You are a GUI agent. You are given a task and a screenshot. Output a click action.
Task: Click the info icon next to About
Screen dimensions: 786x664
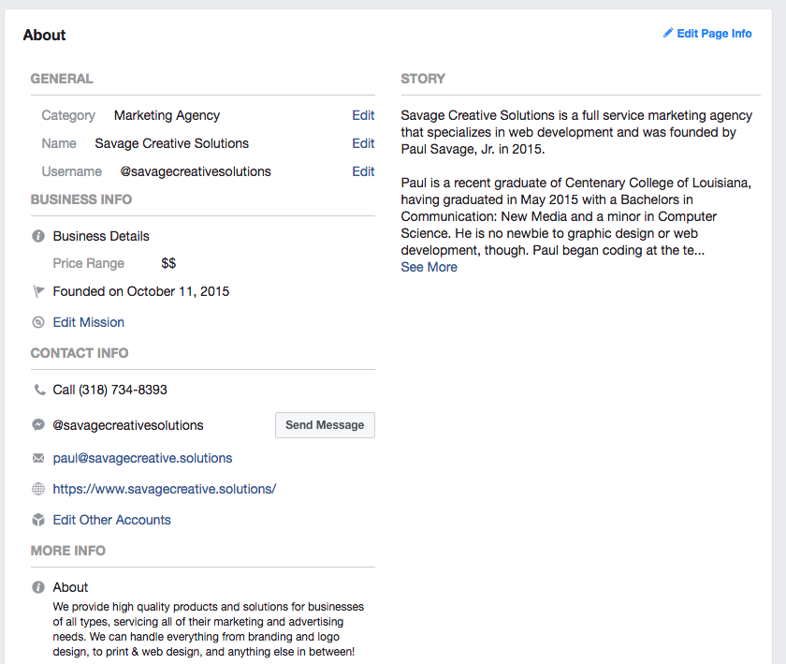38,587
